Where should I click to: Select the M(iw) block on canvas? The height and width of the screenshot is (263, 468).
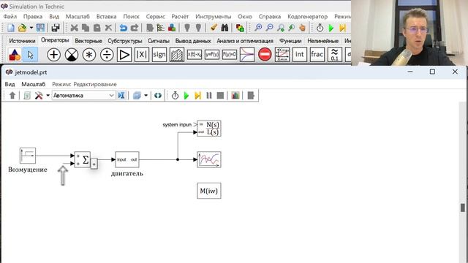(x=209, y=191)
